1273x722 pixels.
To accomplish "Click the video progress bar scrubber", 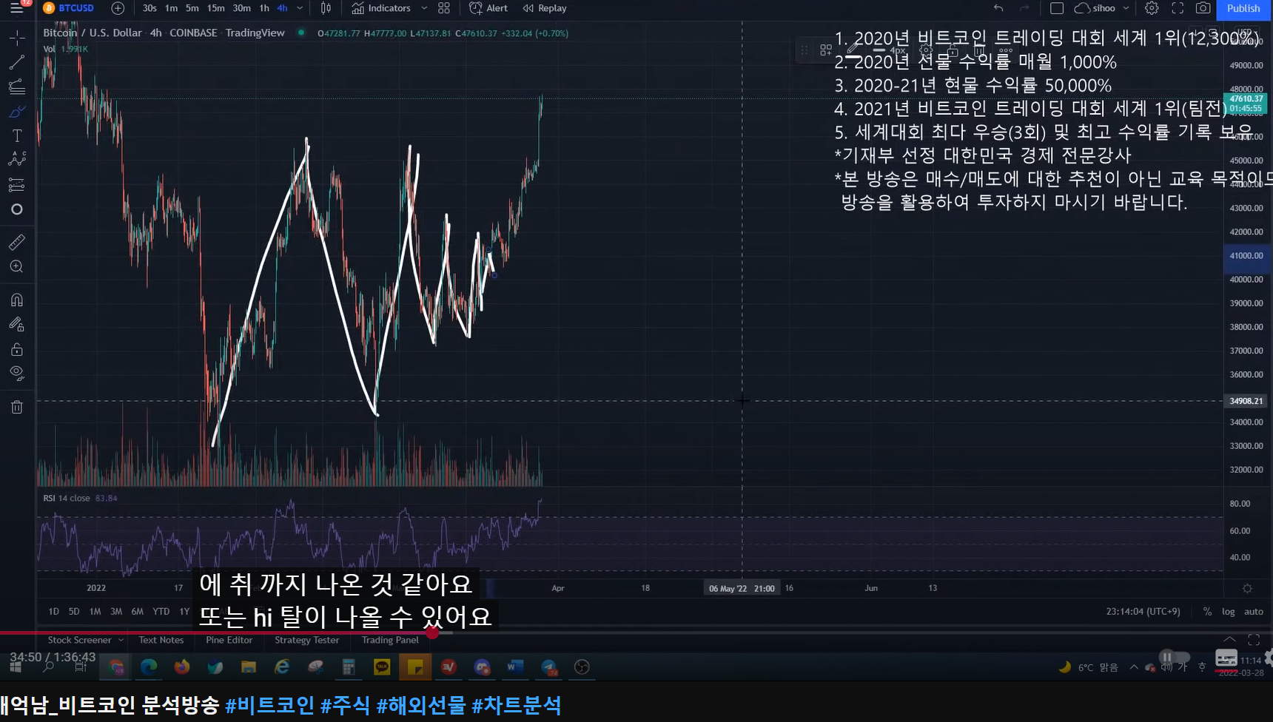I will (x=433, y=632).
